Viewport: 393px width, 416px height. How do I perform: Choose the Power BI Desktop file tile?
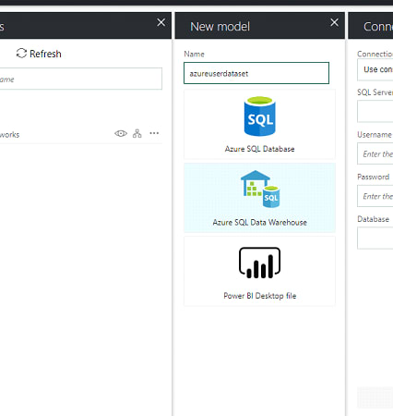coord(259,271)
